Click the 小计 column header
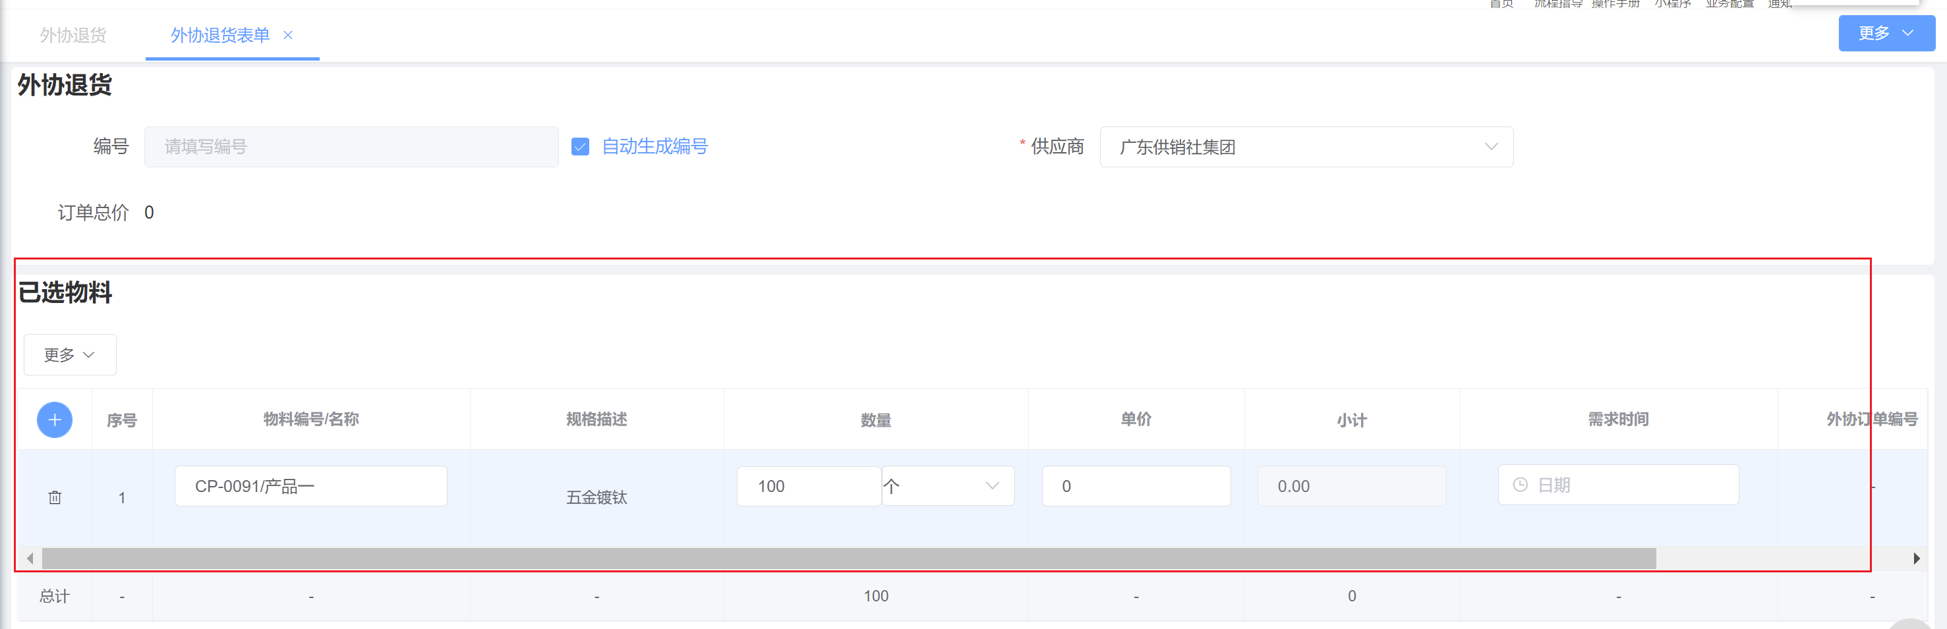This screenshot has width=1947, height=629. [x=1351, y=420]
